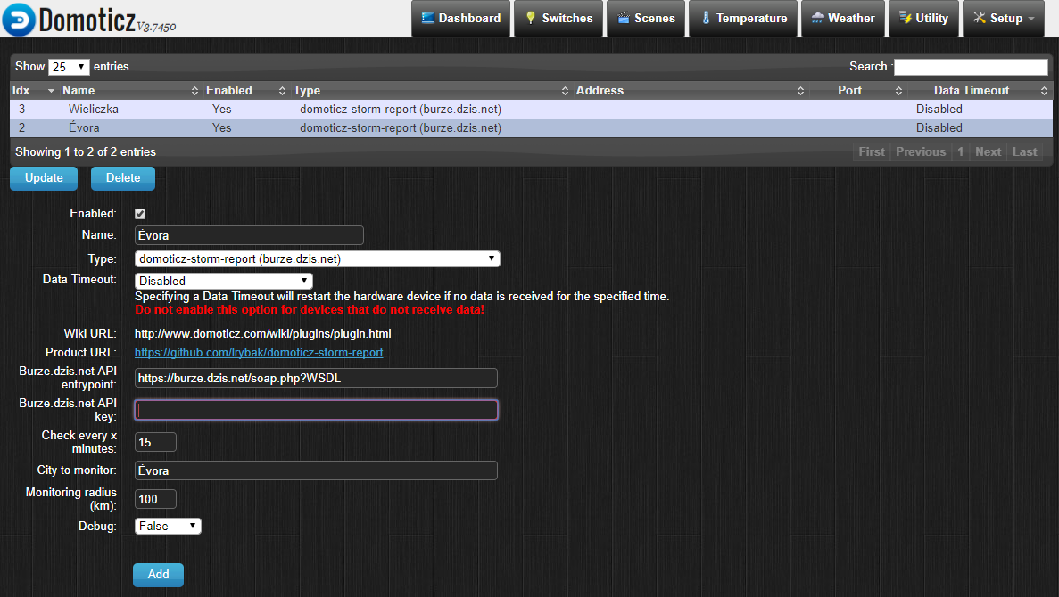Sort the table by Port column
Screen dimensions: 1059x597
click(x=857, y=90)
